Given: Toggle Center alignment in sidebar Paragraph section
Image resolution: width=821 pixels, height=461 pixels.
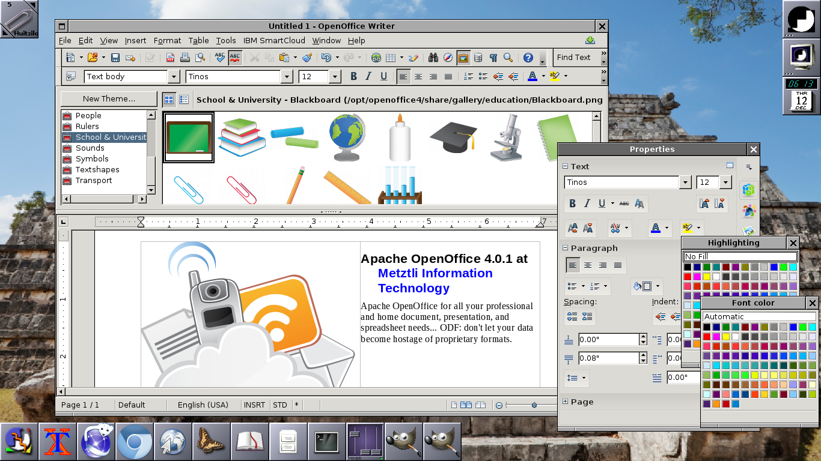Looking at the screenshot, I should click(588, 265).
